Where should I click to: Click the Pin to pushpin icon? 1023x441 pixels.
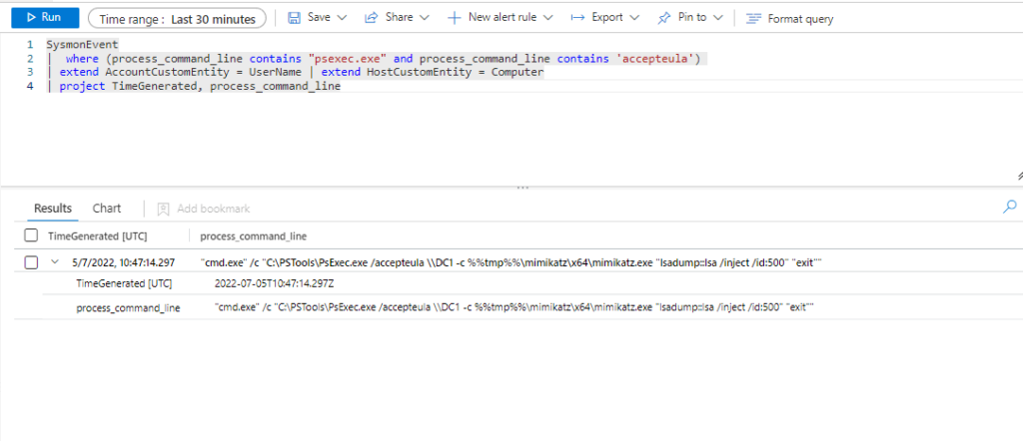[x=664, y=18]
